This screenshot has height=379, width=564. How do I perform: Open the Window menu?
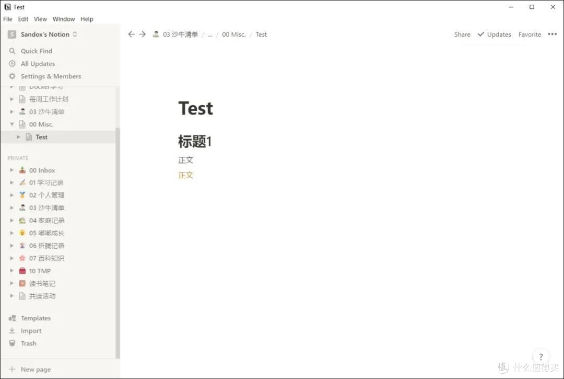(64, 19)
